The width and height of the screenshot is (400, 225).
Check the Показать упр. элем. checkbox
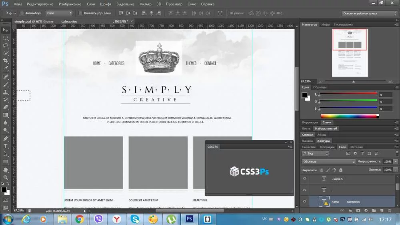click(x=80, y=13)
